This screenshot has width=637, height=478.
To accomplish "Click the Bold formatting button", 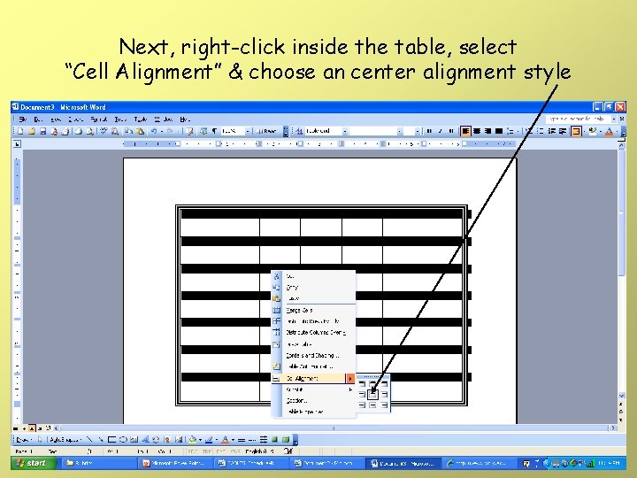I will tap(429, 131).
